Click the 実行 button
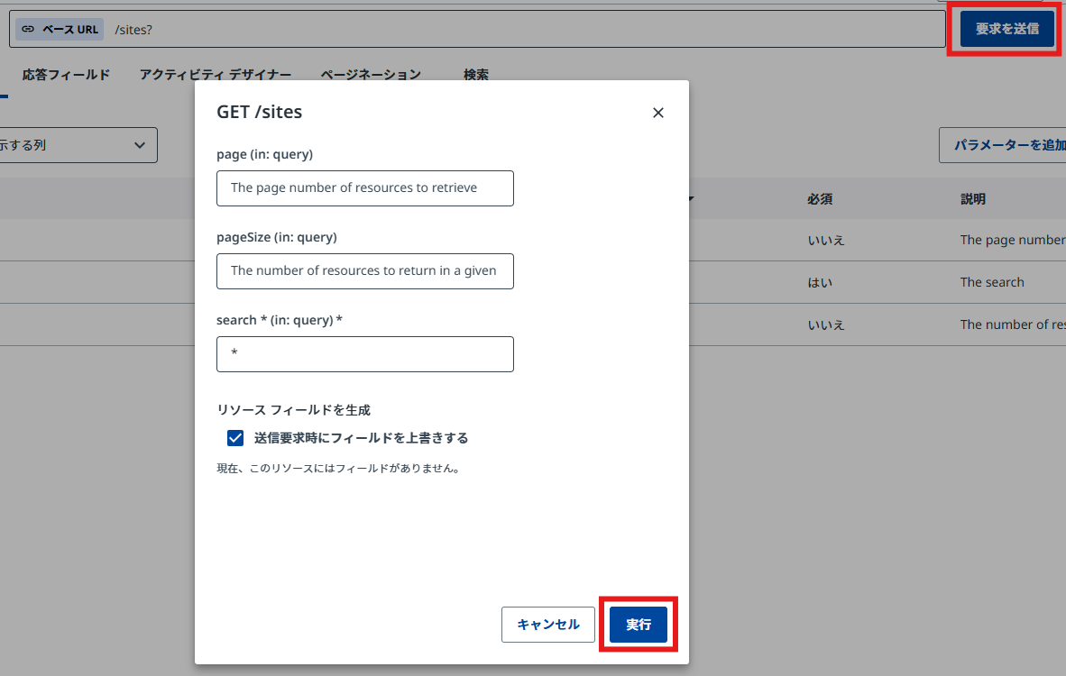Viewport: 1066px width, 676px height. point(639,625)
